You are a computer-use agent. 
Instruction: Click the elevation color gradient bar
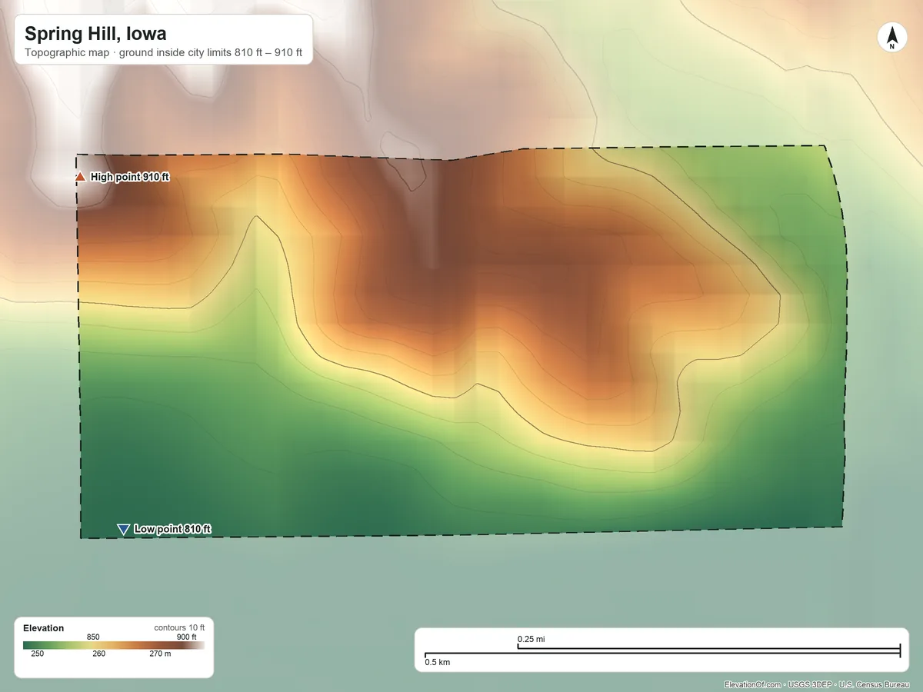coord(114,646)
